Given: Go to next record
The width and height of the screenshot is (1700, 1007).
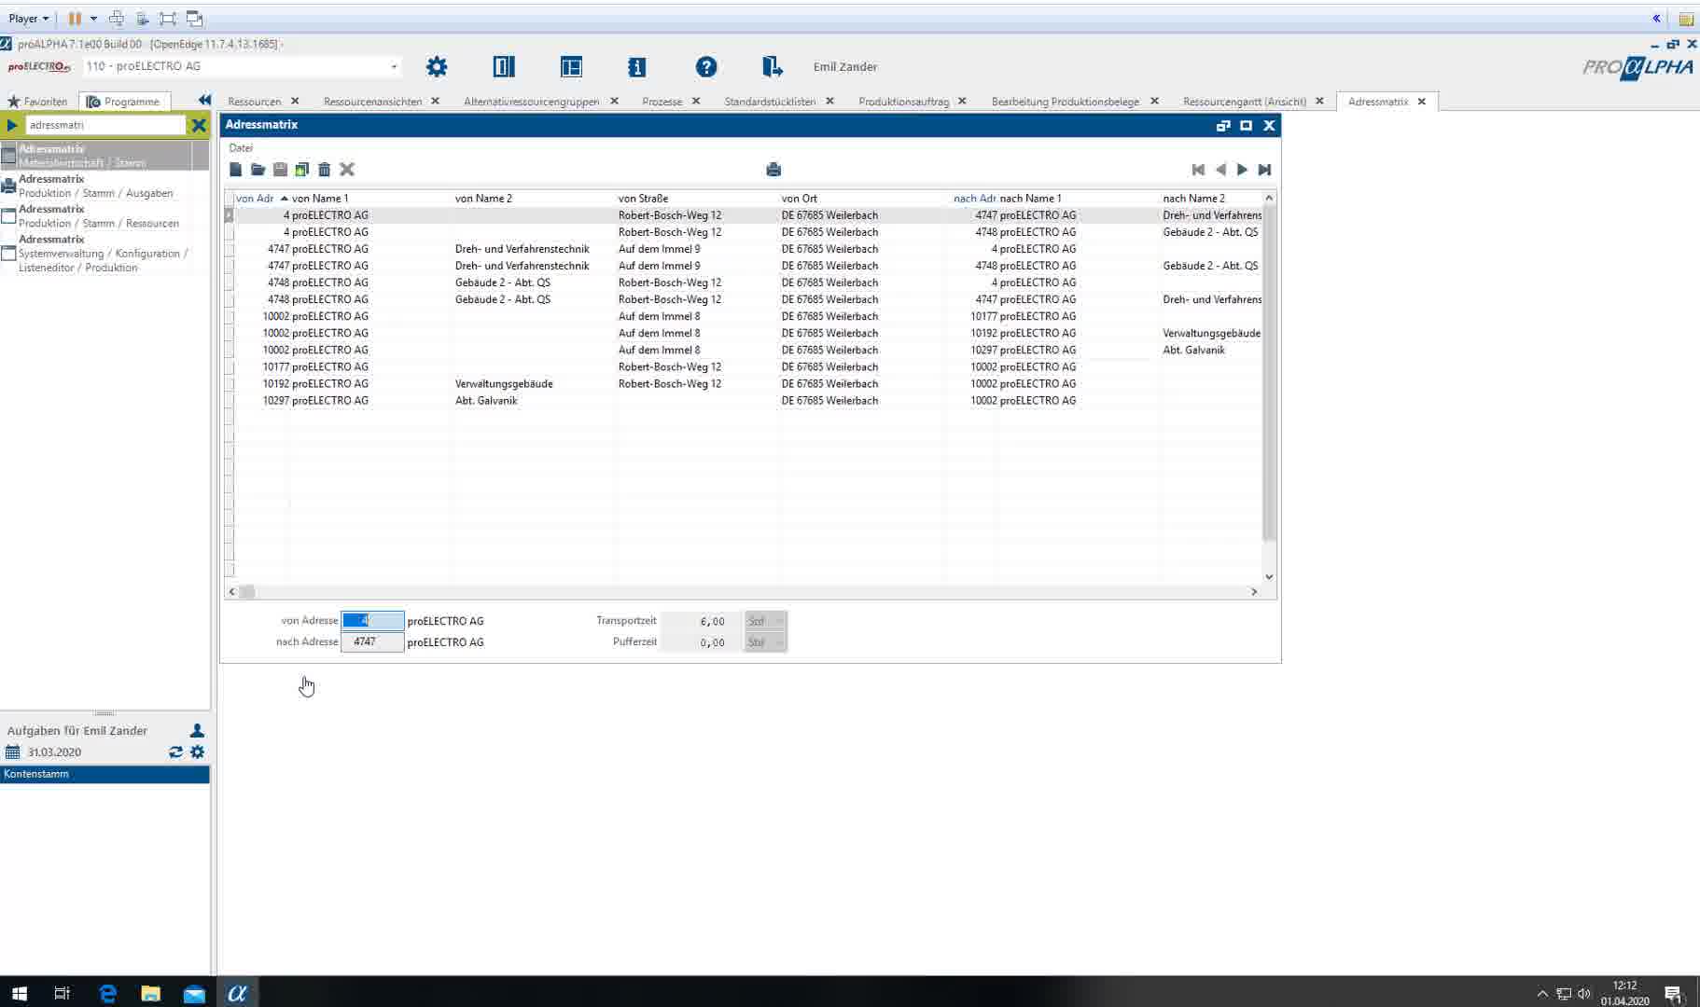Looking at the screenshot, I should pos(1243,170).
